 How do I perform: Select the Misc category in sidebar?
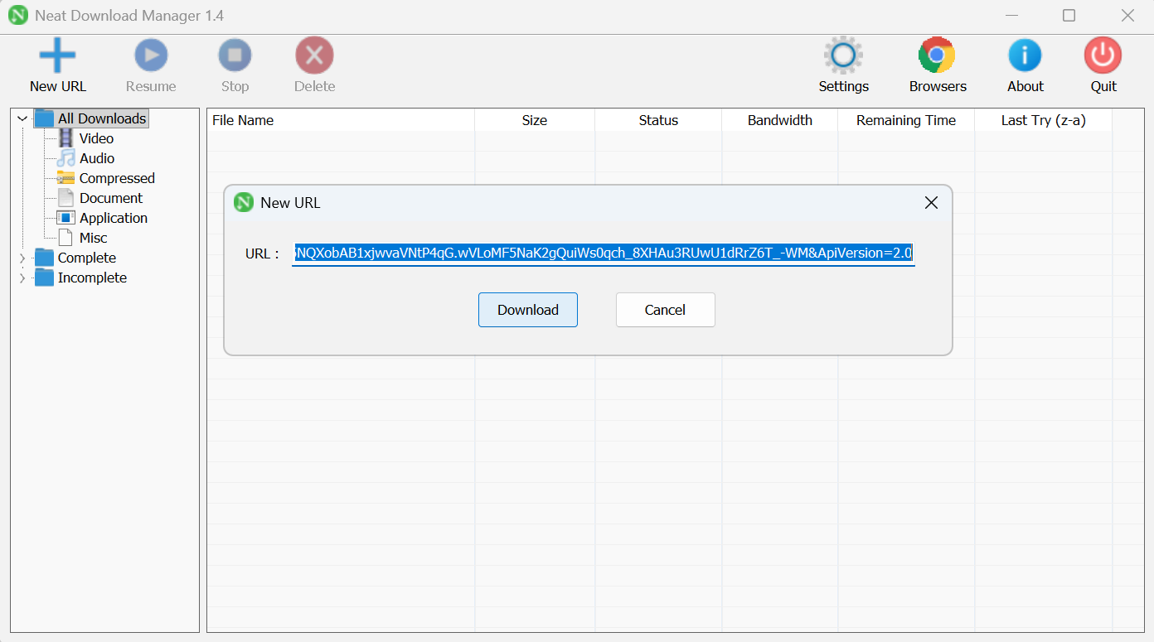point(93,238)
